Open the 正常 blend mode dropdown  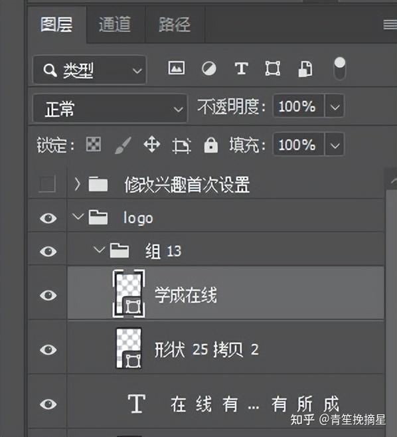(110, 108)
